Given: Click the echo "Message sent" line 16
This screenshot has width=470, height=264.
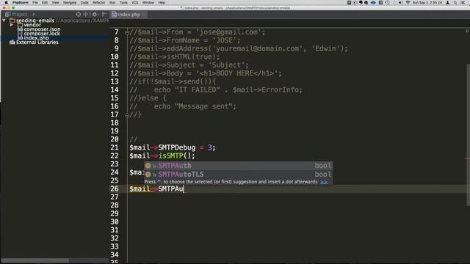Looking at the screenshot, I should coord(183,106).
